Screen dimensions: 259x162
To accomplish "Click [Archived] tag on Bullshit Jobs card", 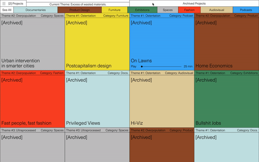I will [x=206, y=80].
